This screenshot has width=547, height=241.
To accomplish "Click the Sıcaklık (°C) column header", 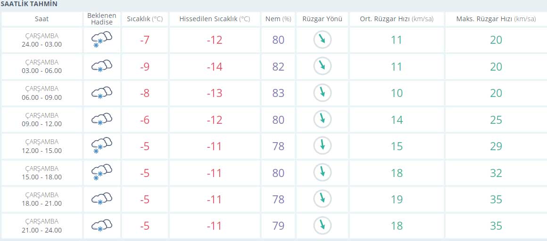I will pyautogui.click(x=145, y=19).
